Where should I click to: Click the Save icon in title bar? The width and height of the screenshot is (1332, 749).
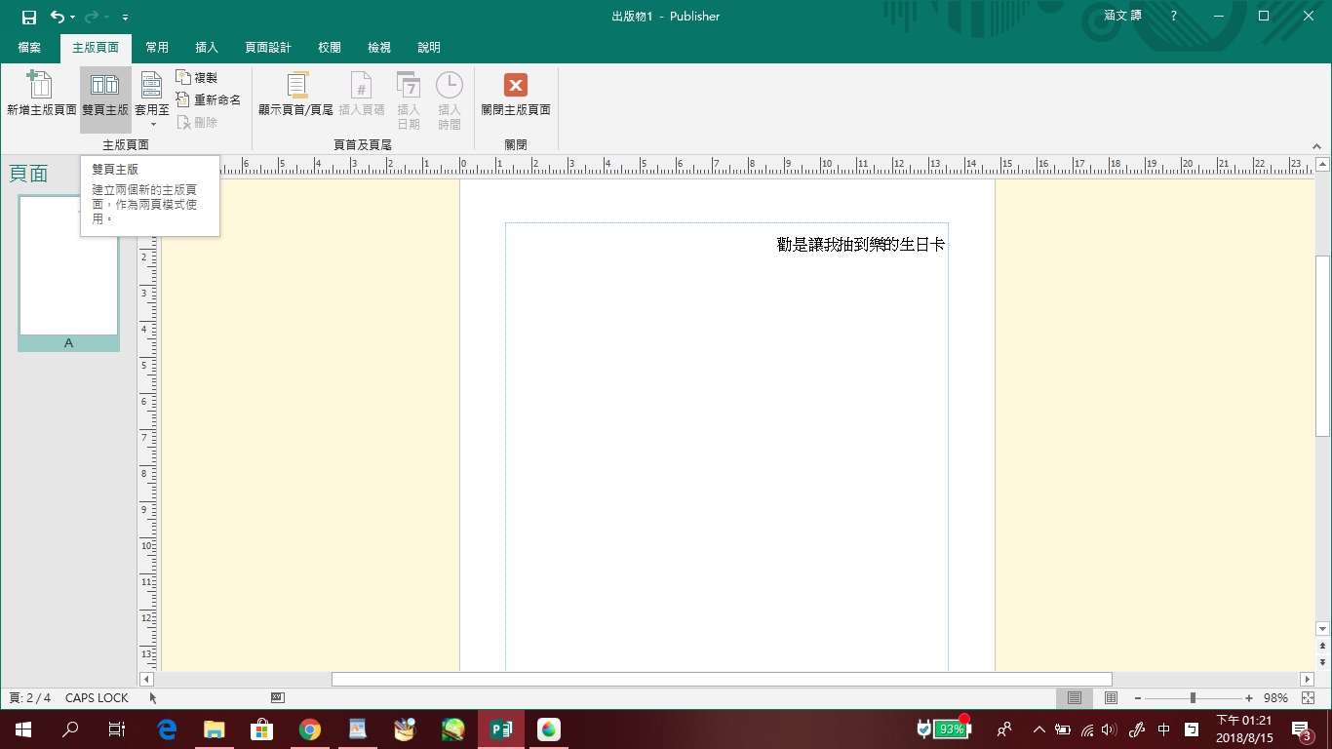[x=29, y=17]
